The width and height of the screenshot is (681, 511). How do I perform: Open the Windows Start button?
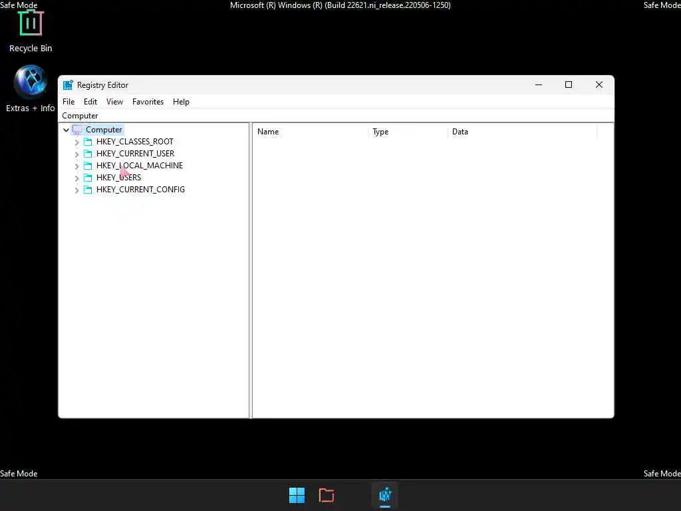click(297, 495)
